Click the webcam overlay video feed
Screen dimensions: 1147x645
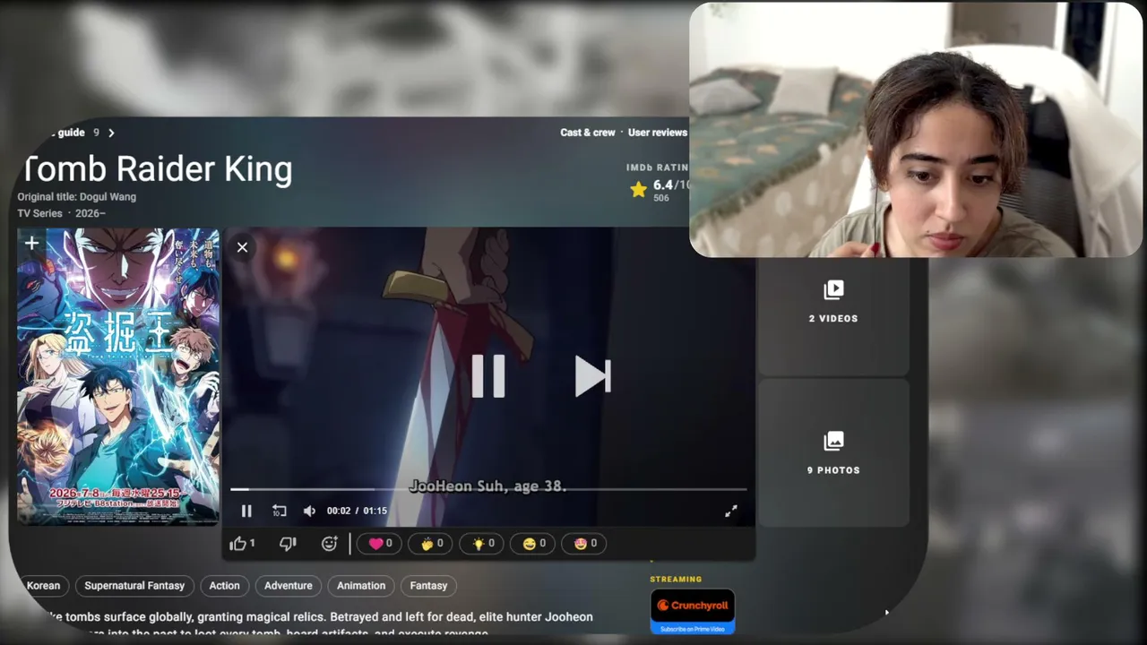(916, 130)
